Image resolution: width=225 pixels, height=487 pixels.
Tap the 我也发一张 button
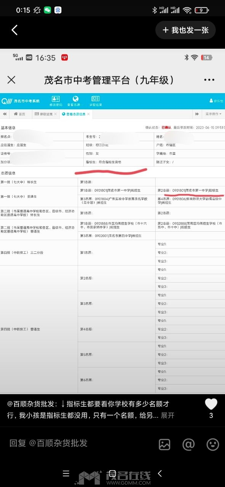point(185,30)
